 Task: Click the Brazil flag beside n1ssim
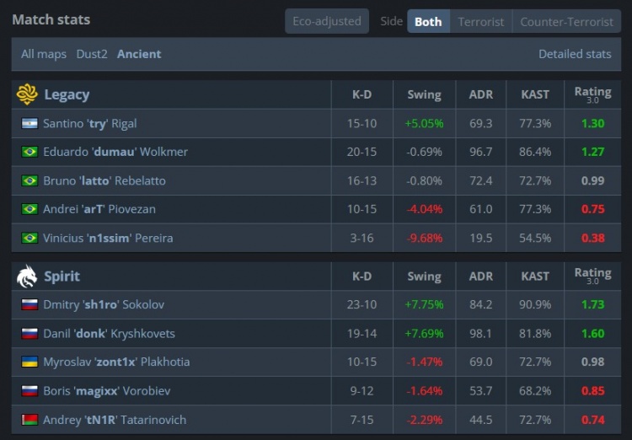[x=29, y=238]
